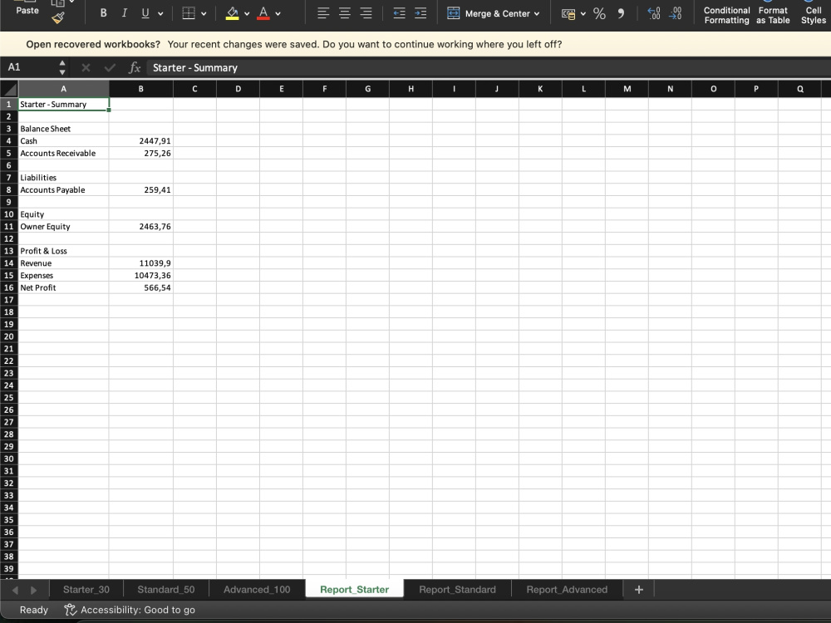Select Revenue value 11039,9
Viewport: 831px width, 623px height.
click(x=141, y=263)
